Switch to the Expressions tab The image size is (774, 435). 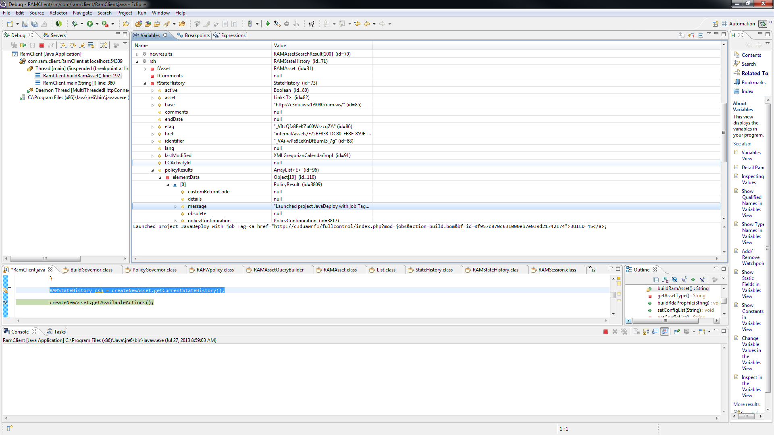[x=229, y=35]
